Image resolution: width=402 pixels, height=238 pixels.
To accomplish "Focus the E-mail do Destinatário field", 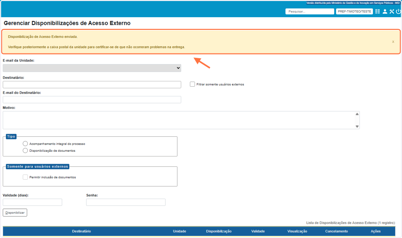I will [x=92, y=100].
